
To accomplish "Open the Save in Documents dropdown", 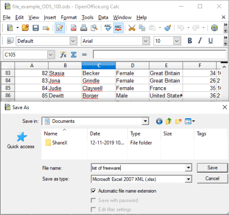I will click(145, 121).
